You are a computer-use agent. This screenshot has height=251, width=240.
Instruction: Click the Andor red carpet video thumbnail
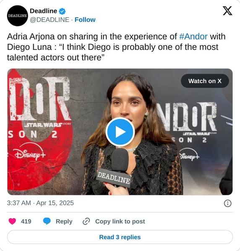[120, 132]
